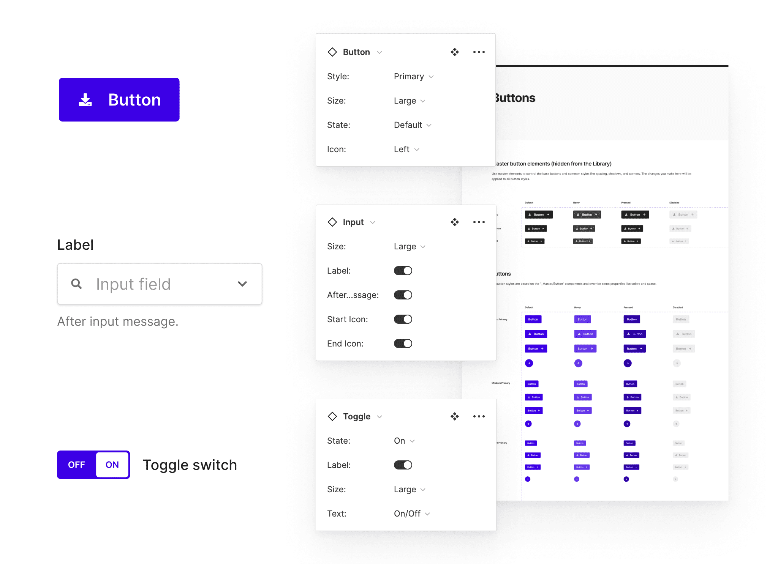
Task: Toggle the Label switch in Input panel
Action: (403, 270)
